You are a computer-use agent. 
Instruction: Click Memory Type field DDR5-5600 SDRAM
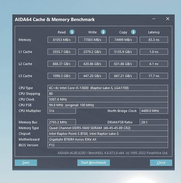(108, 128)
